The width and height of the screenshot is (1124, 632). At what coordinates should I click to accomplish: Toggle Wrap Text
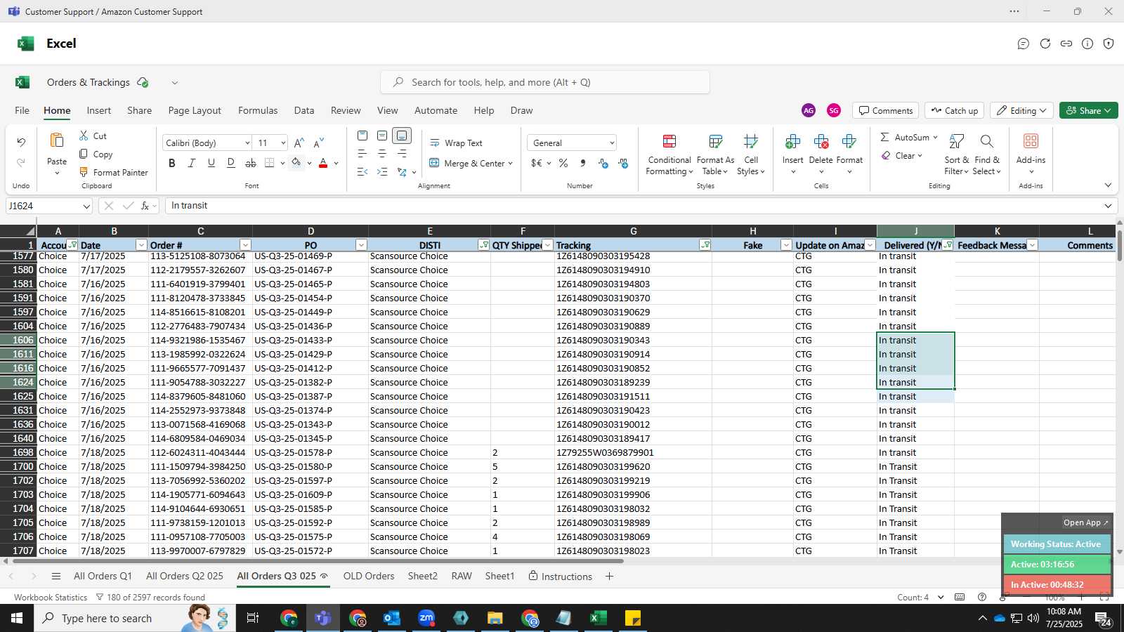[x=456, y=143]
